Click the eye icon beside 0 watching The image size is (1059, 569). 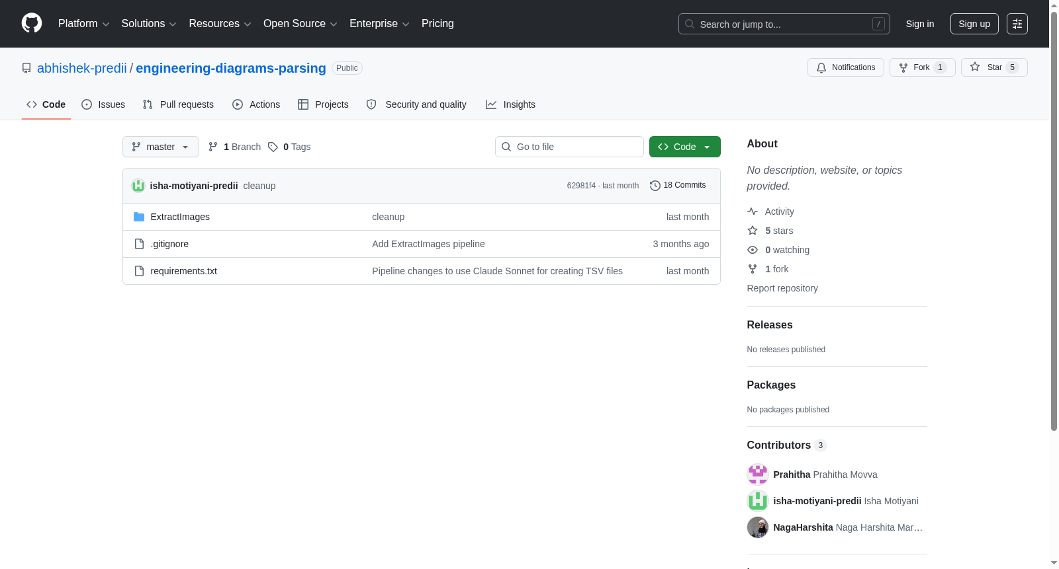pos(753,250)
